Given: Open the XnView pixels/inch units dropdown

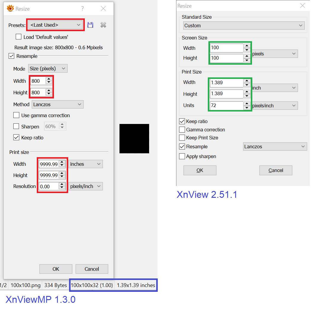Looking at the screenshot, I should 275,106.
